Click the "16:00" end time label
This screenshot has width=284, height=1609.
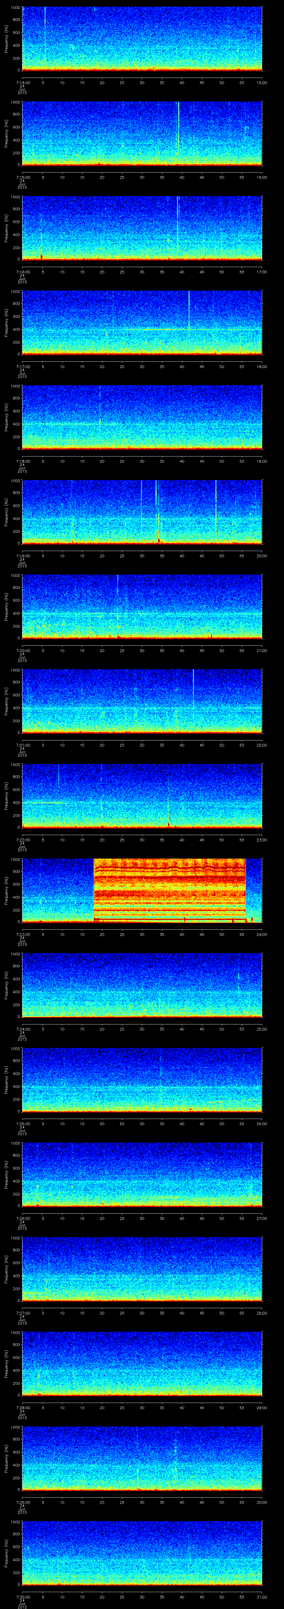click(262, 177)
